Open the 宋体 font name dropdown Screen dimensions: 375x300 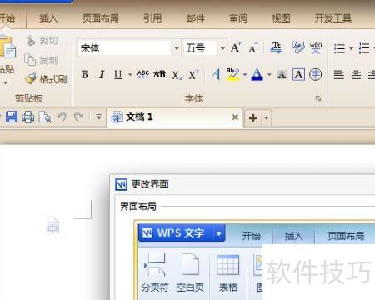(x=177, y=48)
